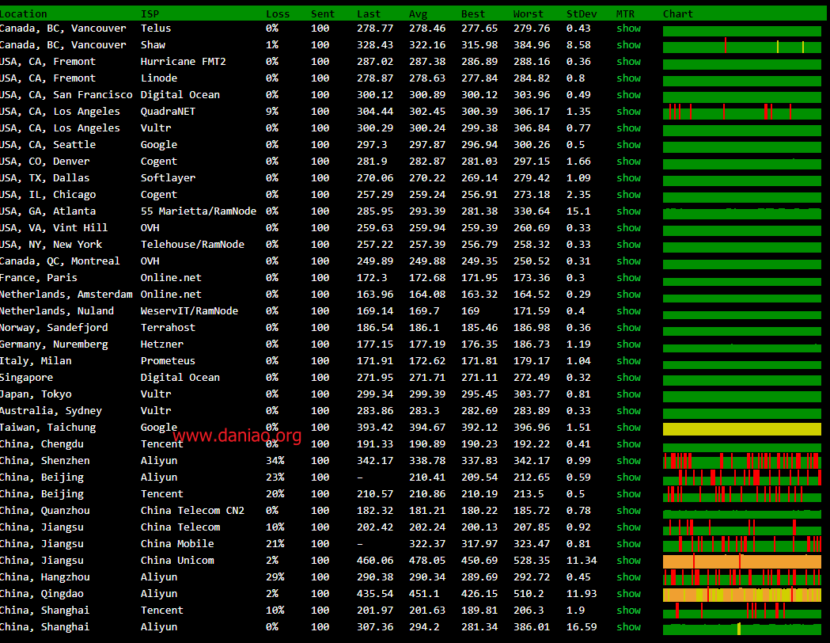Click the 'Italy, Milan' location text
Image resolution: width=830 pixels, height=643 pixels.
pyautogui.click(x=36, y=360)
